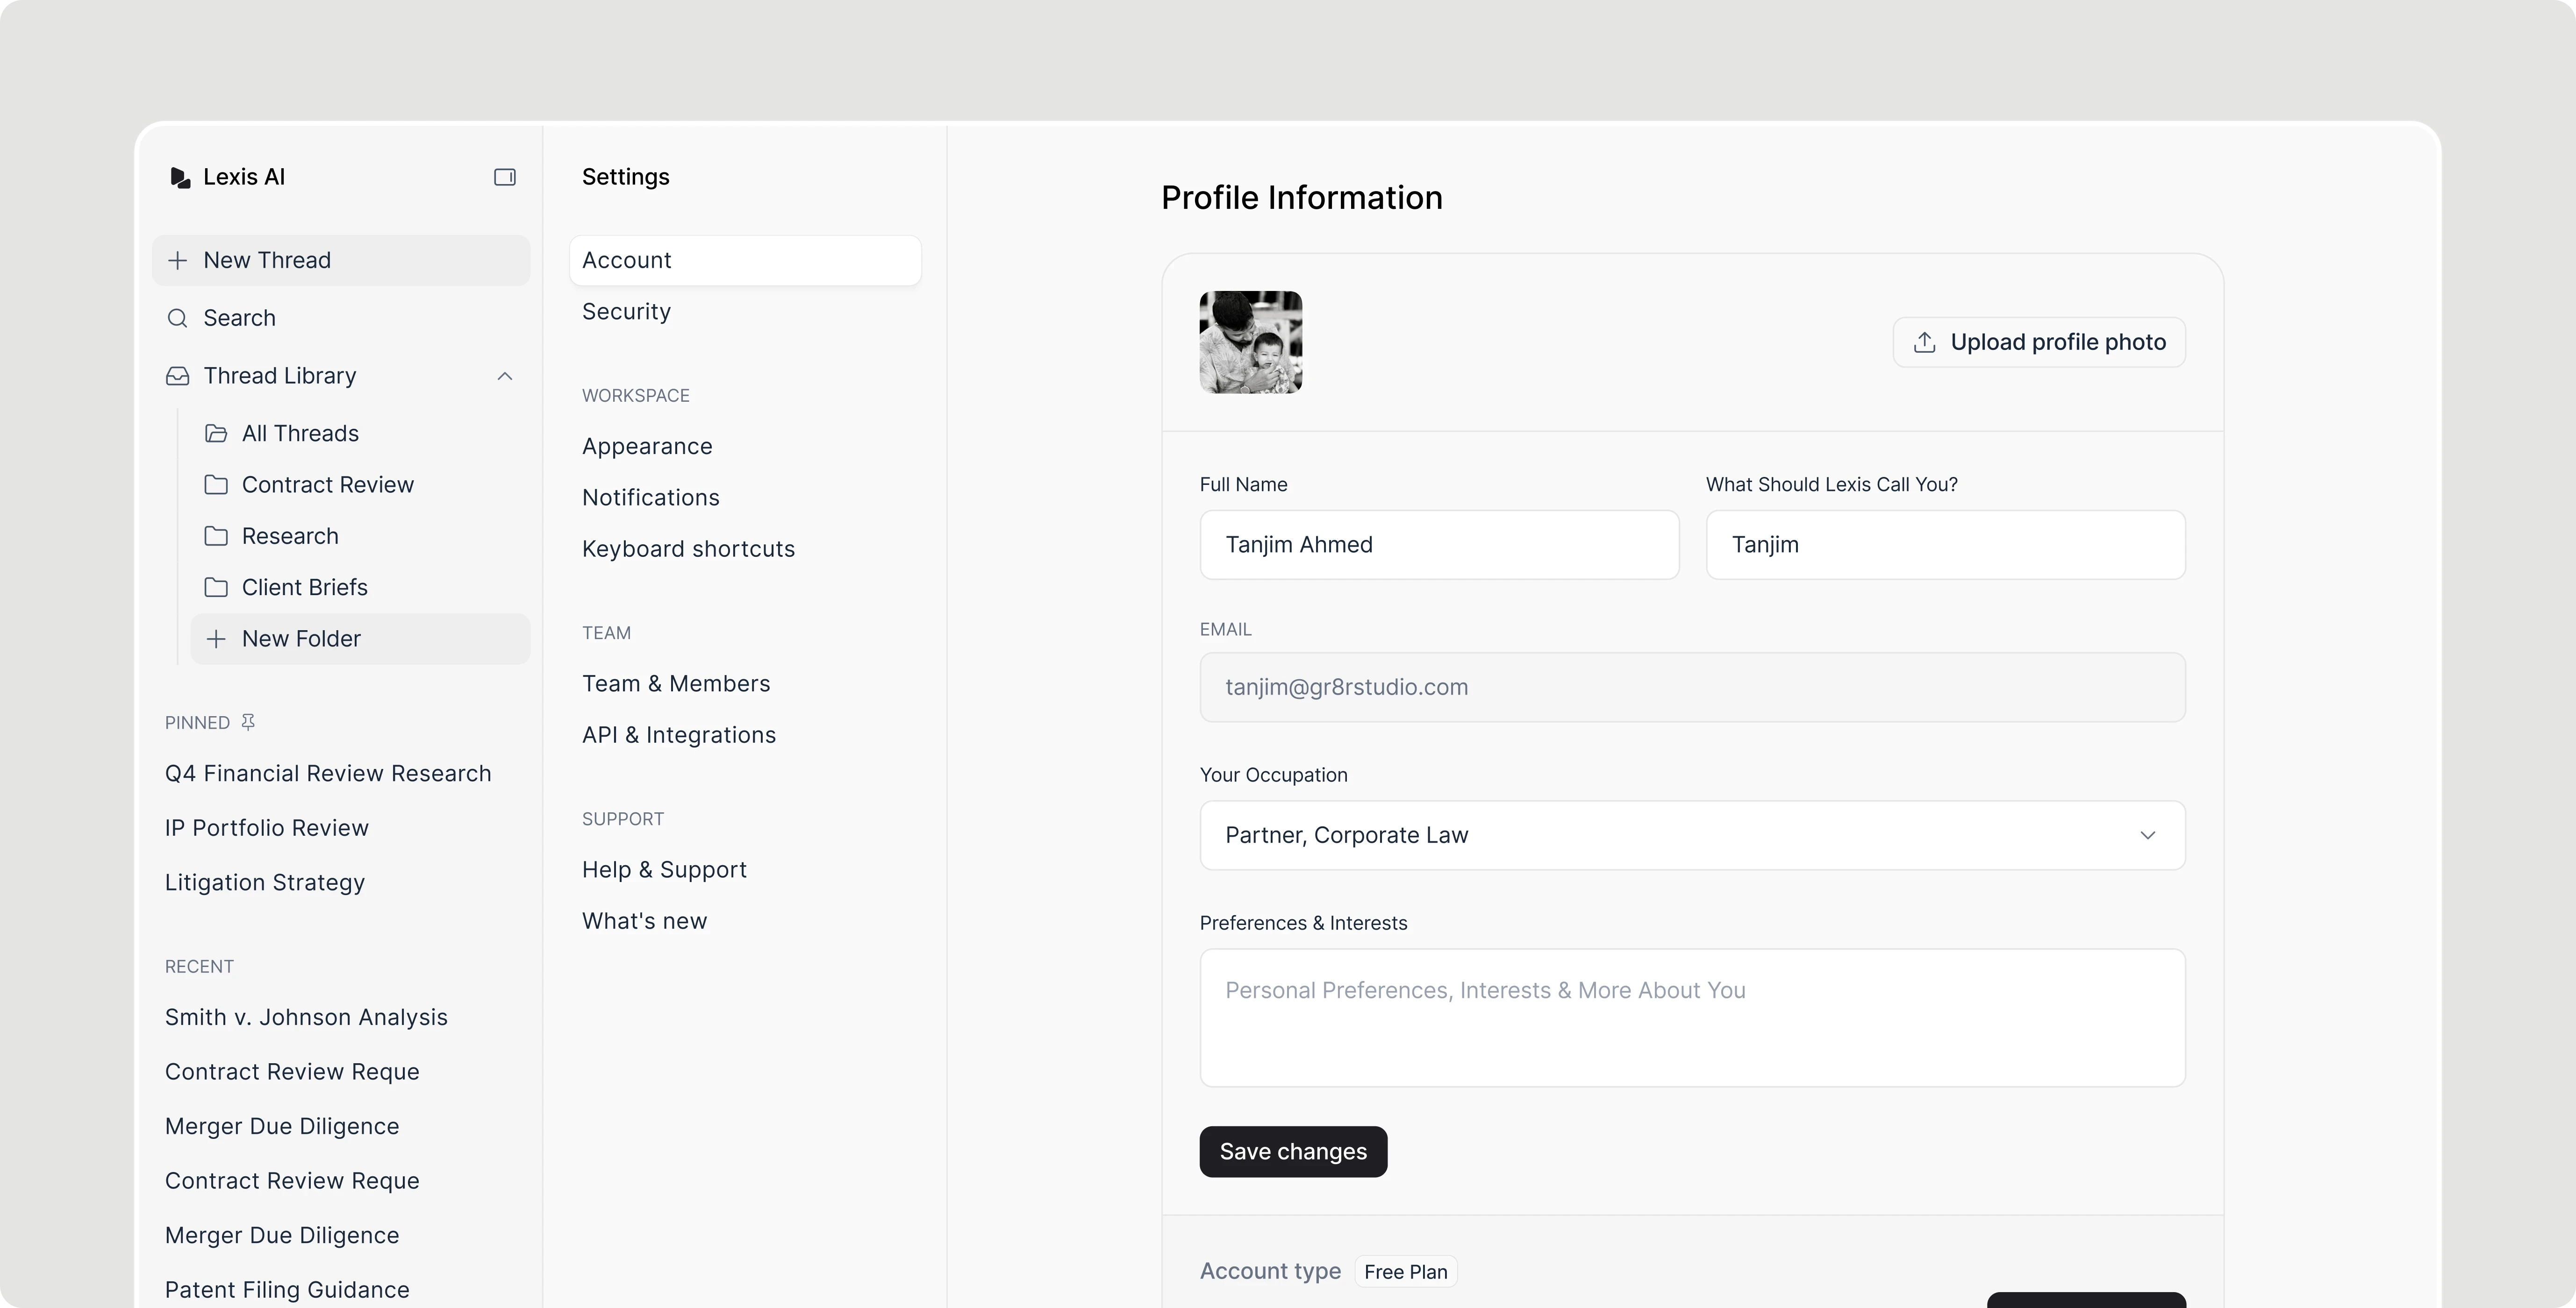Open Research folder
Viewport: 2576px width, 1308px height.
pyautogui.click(x=290, y=537)
